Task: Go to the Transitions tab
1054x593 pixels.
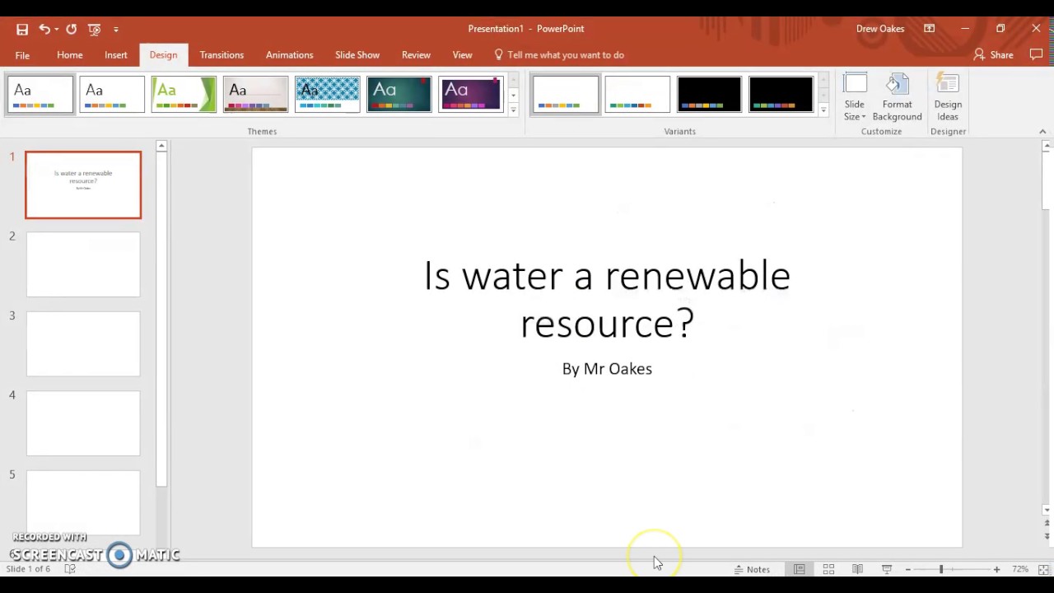Action: tap(222, 55)
